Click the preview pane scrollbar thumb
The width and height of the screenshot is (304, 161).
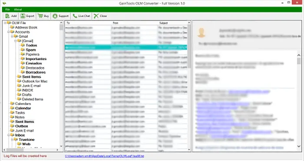coord(299,61)
